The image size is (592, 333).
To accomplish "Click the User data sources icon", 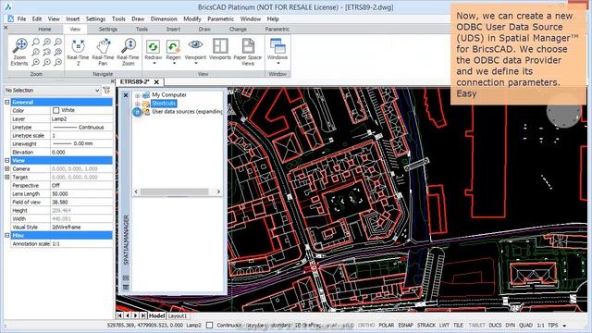I will point(146,112).
